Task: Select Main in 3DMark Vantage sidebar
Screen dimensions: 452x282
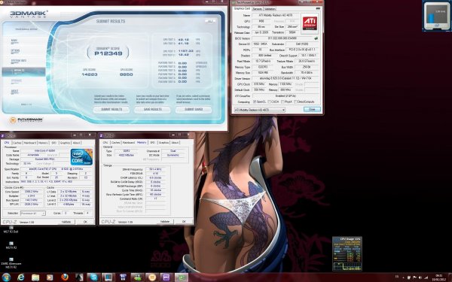Action: [14, 41]
